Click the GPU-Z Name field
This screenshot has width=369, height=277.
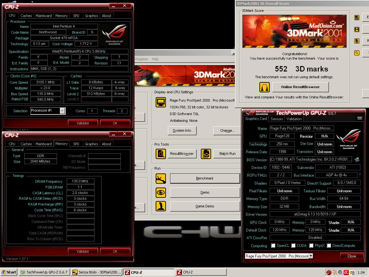(302, 128)
